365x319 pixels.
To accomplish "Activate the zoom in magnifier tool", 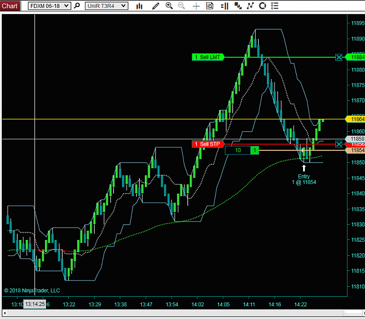I will point(169,6).
